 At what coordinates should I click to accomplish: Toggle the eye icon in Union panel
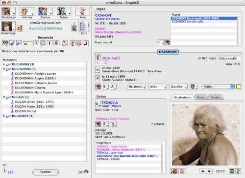coord(98,124)
